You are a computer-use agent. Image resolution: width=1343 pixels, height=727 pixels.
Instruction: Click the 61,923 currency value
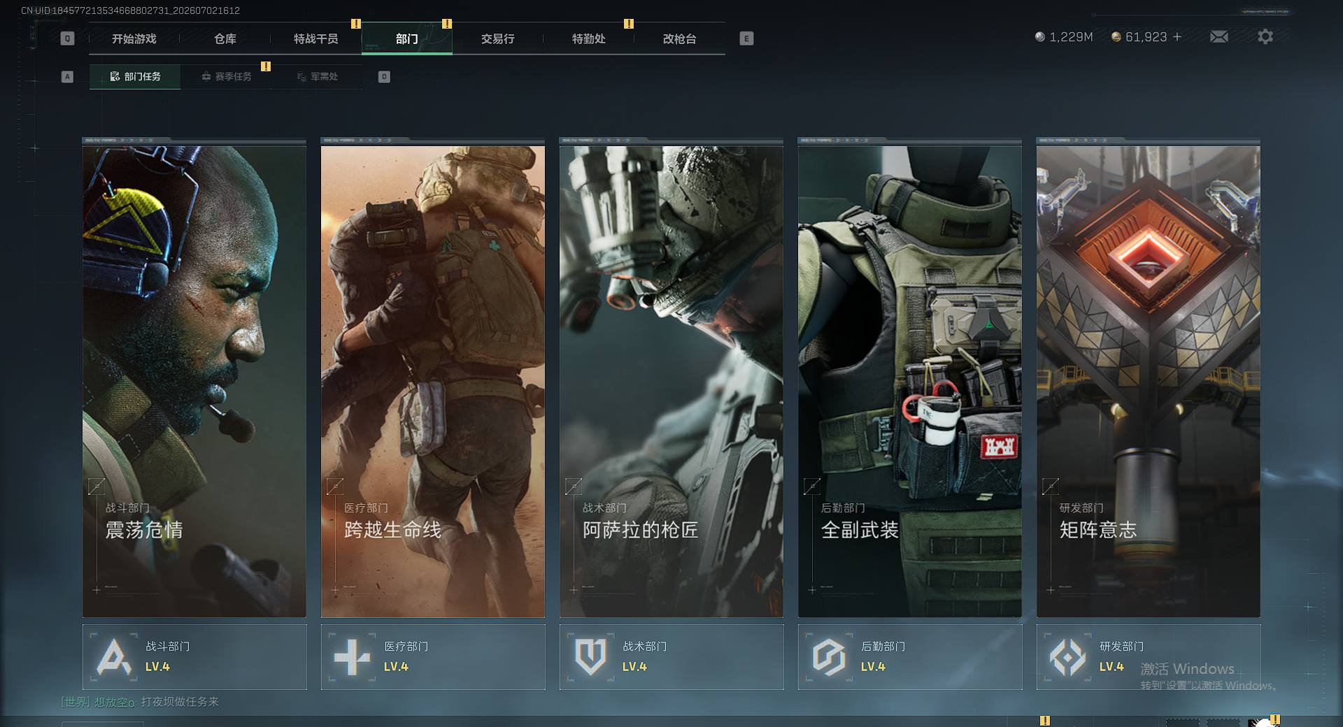(1146, 37)
